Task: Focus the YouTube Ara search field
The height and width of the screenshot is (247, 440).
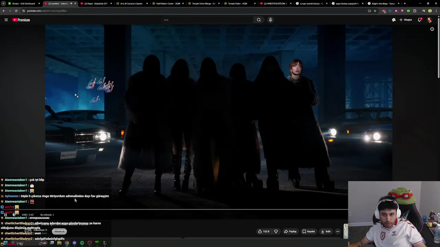Action: (x=207, y=20)
